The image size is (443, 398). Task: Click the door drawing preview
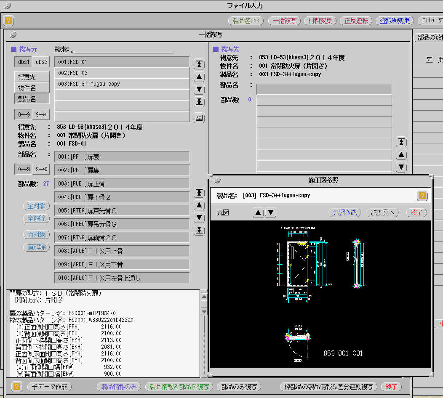click(320, 294)
